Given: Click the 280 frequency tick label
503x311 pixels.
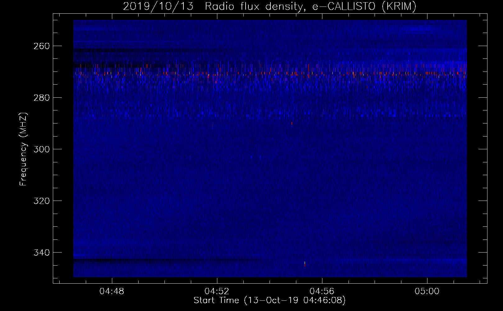Looking at the screenshot, I should click(x=41, y=98).
